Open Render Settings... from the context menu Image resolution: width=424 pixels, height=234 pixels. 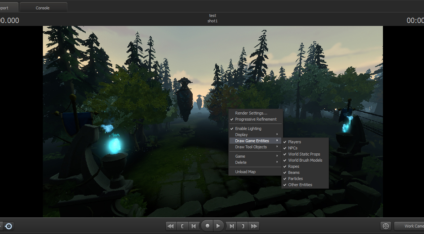[x=255, y=113]
